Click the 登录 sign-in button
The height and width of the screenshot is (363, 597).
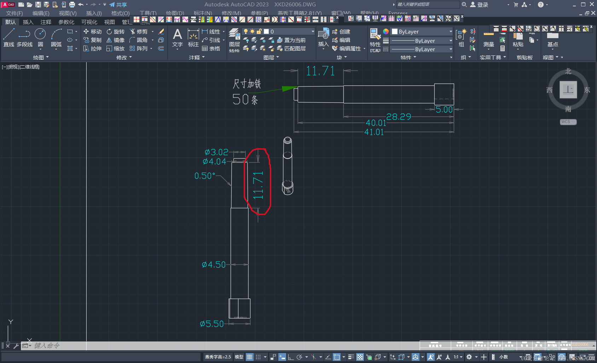coord(479,5)
